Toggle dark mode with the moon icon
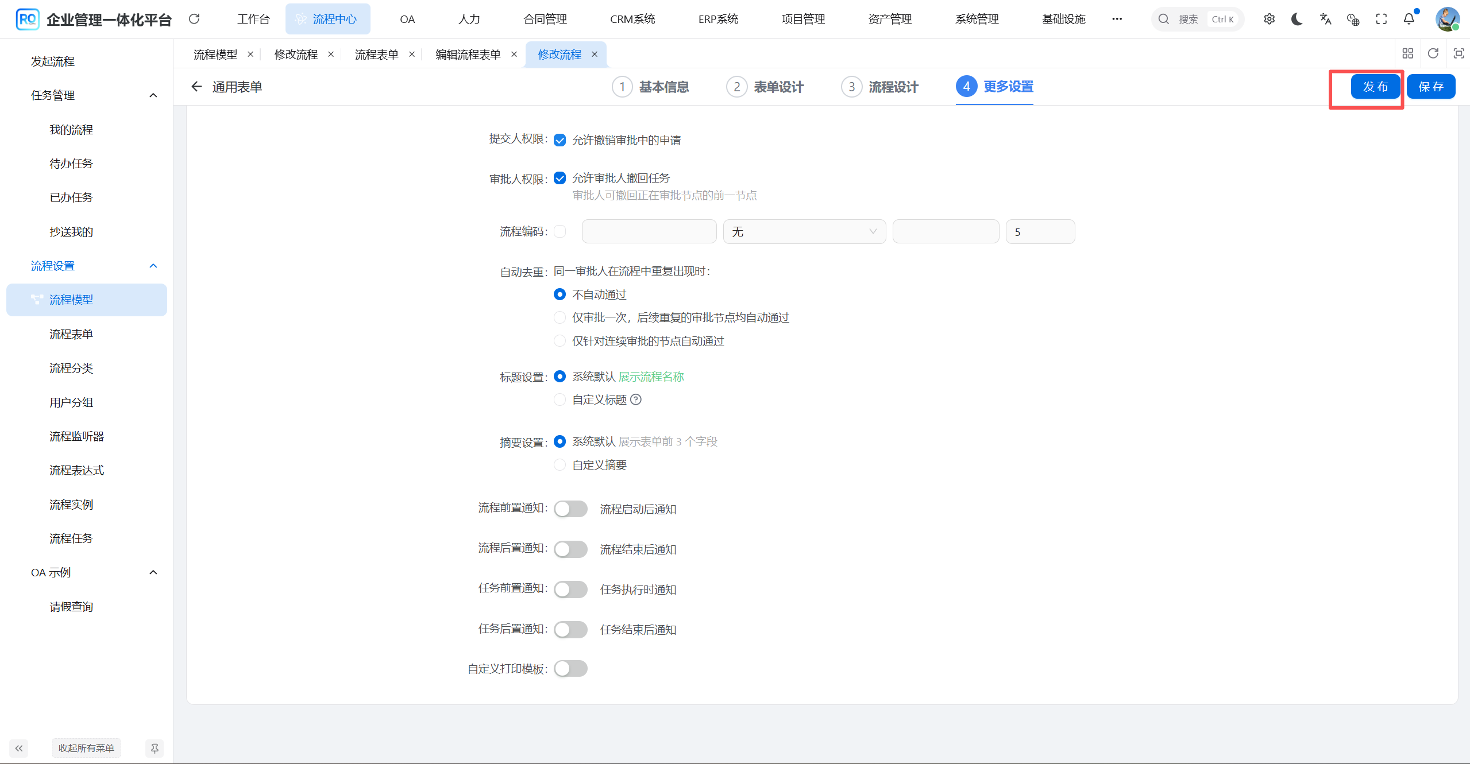The image size is (1470, 764). [1297, 19]
